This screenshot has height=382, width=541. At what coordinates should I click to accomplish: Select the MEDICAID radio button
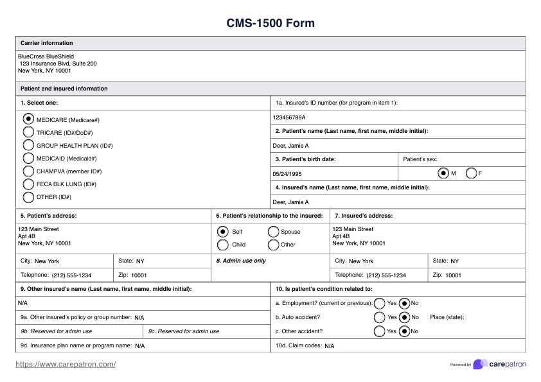click(28, 158)
